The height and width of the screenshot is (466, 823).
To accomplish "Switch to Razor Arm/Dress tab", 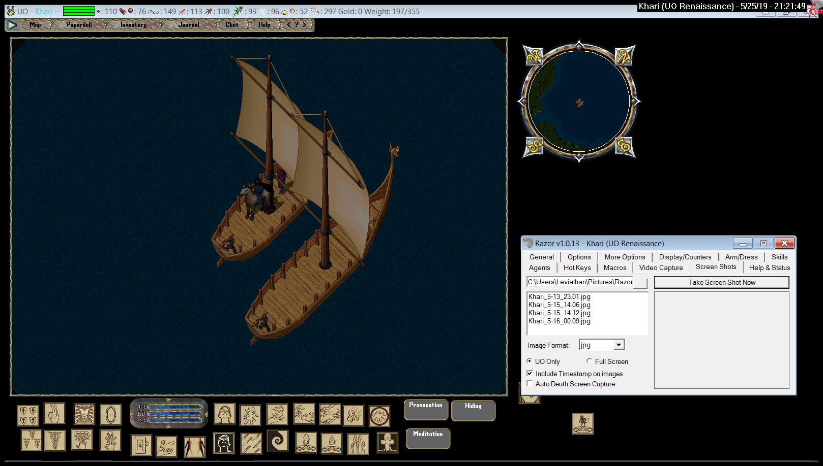I will point(741,257).
